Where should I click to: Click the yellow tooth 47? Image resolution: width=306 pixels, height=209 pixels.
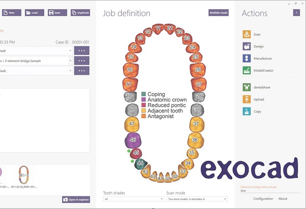[x=132, y=125]
